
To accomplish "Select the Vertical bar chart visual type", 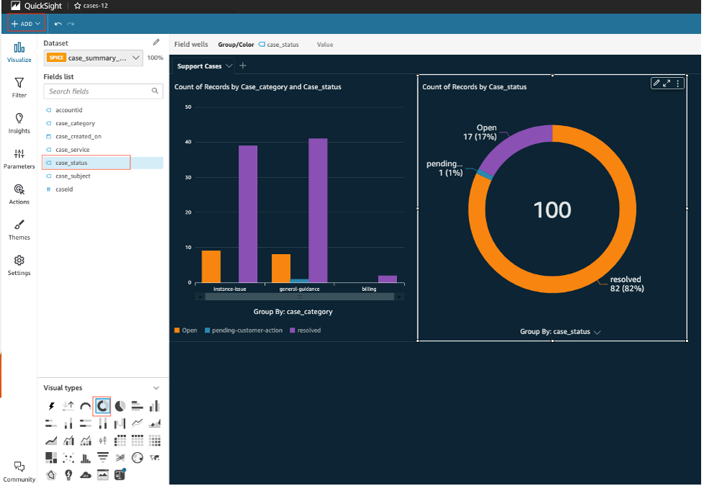I will point(154,406).
